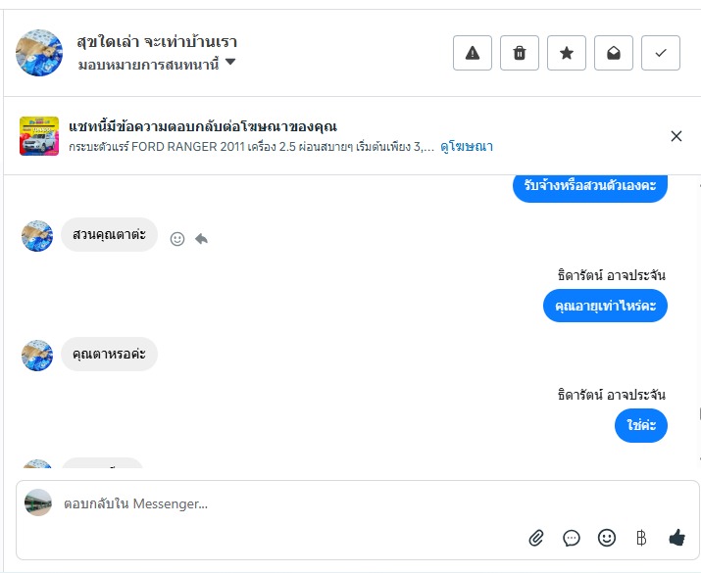Image resolution: width=701 pixels, height=573 pixels.
Task: Mark conversation as unread with envelope icon
Action: (x=614, y=53)
